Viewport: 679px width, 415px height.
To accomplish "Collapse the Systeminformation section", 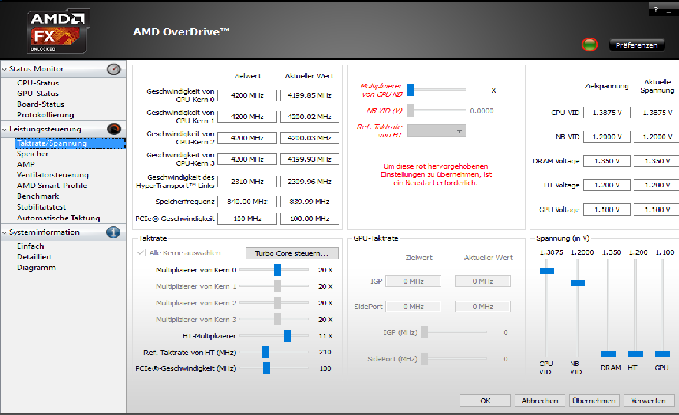I will [5, 232].
